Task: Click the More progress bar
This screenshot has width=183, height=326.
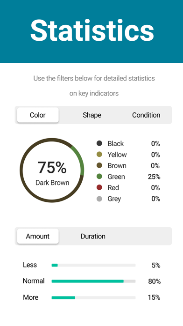Action: (x=93, y=297)
